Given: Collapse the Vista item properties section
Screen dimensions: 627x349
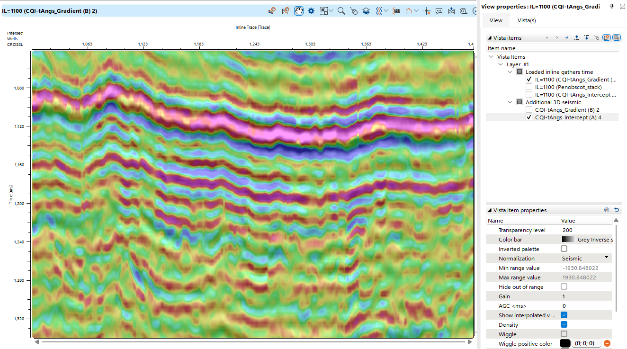Looking at the screenshot, I should pos(490,210).
